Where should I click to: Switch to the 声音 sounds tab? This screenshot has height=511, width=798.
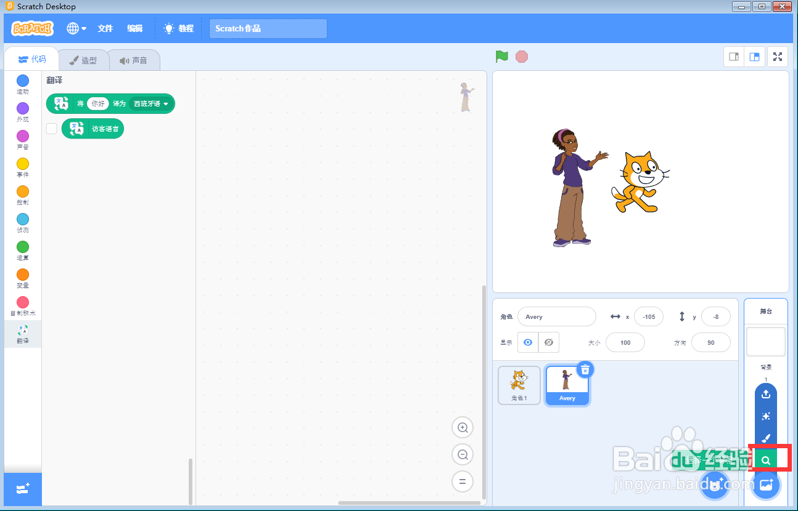[x=134, y=60]
